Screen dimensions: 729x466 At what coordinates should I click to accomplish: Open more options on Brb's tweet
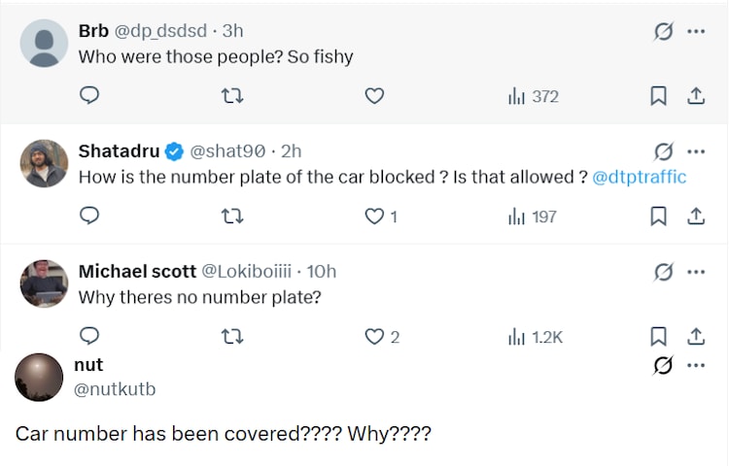[x=696, y=32]
